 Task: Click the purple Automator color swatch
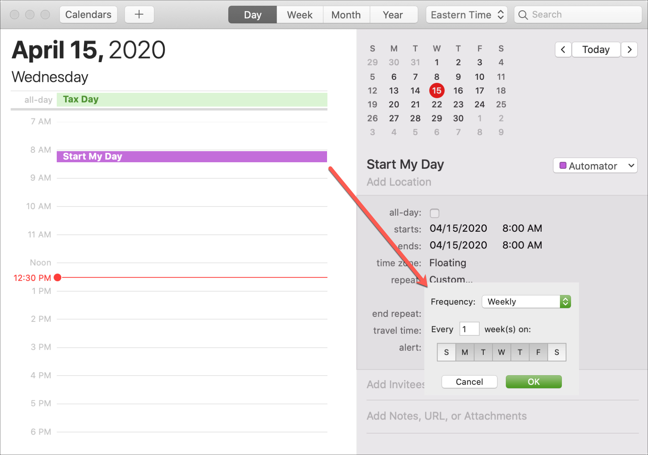coord(563,166)
